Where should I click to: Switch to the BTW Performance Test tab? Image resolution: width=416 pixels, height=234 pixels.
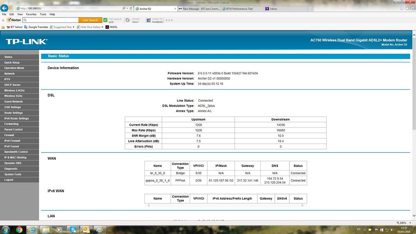tap(242, 9)
